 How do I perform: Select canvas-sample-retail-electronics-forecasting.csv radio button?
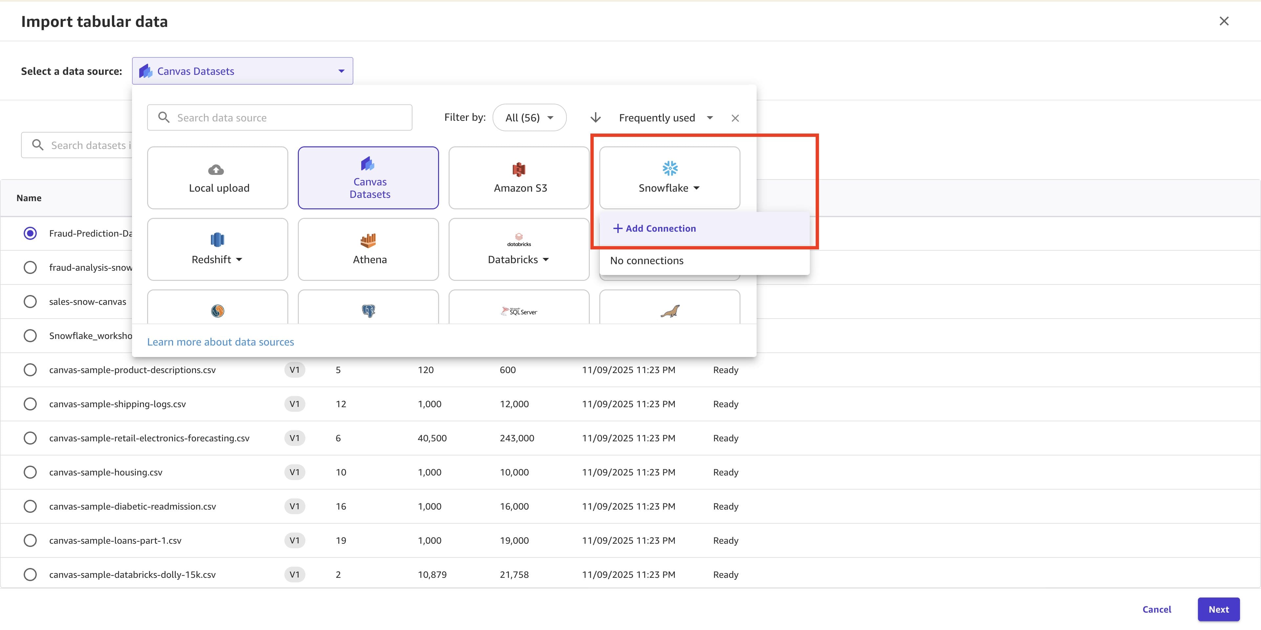[x=30, y=438]
